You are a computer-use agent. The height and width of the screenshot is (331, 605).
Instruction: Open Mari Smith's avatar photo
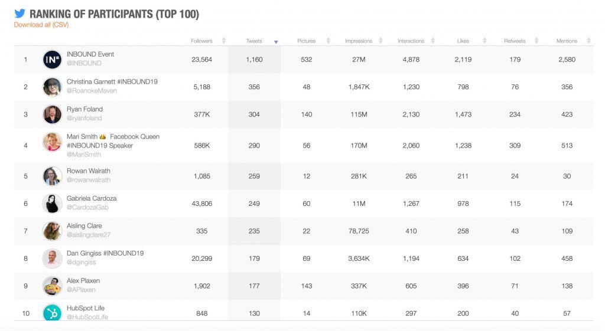point(52,142)
